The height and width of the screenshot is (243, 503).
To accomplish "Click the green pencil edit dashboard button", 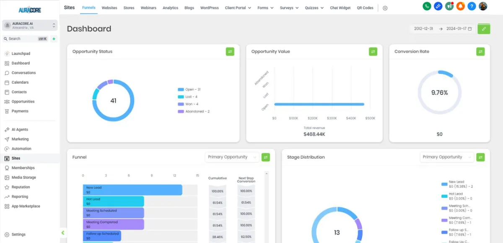I will [x=484, y=29].
